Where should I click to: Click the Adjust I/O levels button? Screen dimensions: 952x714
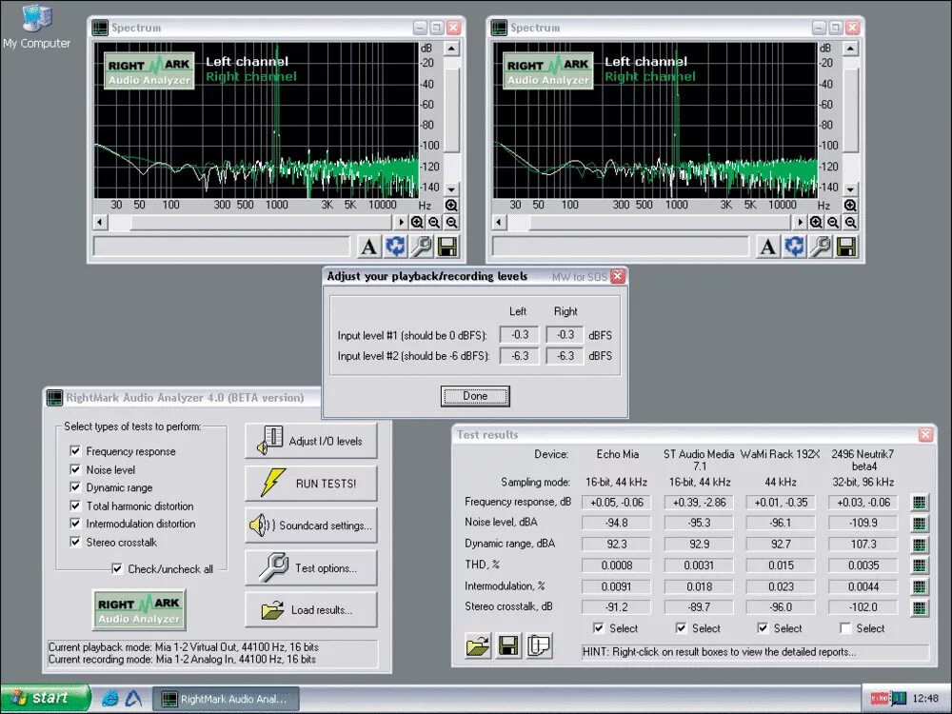[x=311, y=441]
